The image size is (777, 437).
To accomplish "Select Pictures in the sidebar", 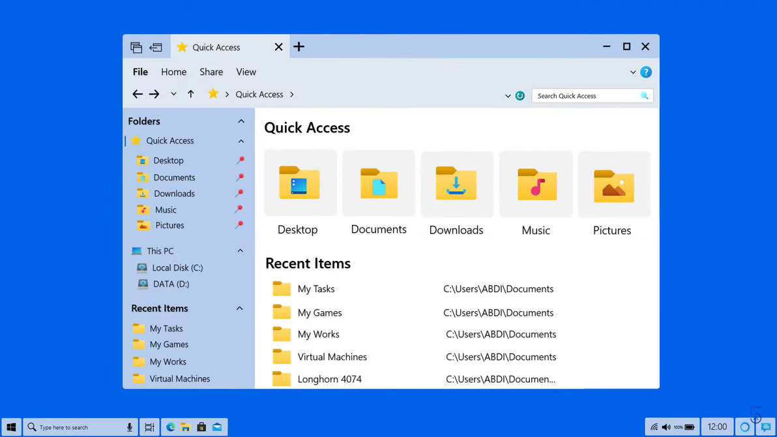I will (169, 225).
